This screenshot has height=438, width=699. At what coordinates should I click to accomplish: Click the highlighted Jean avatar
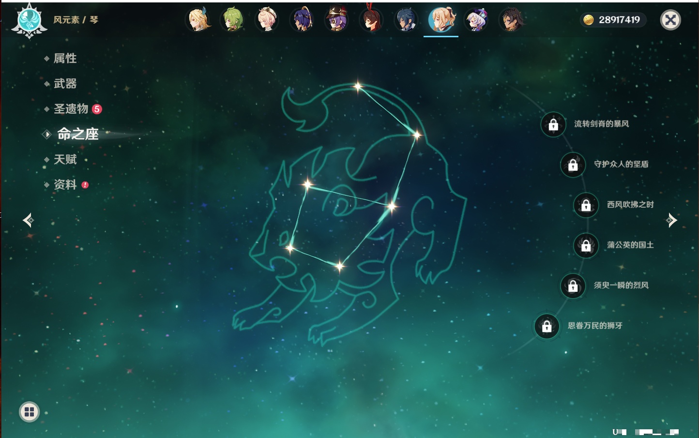(x=441, y=19)
